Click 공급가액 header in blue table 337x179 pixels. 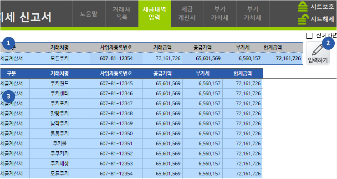pos(163,74)
